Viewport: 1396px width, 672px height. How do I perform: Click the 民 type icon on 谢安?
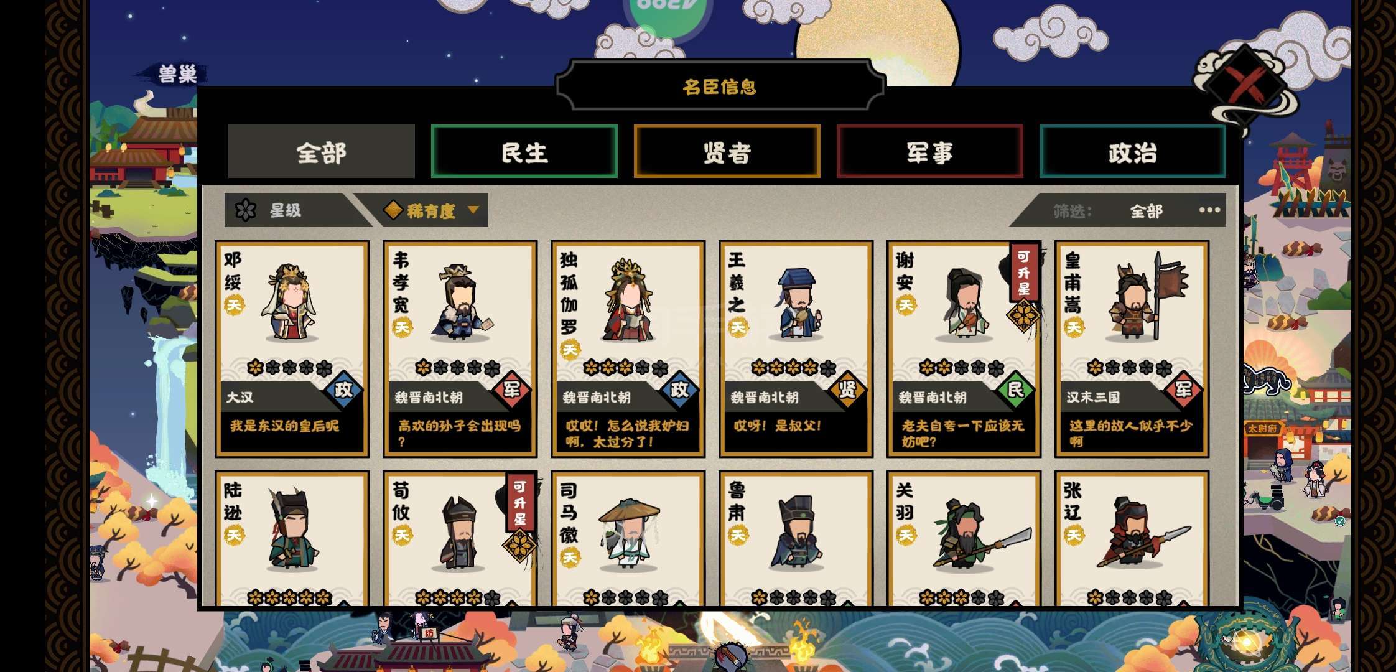[1015, 390]
